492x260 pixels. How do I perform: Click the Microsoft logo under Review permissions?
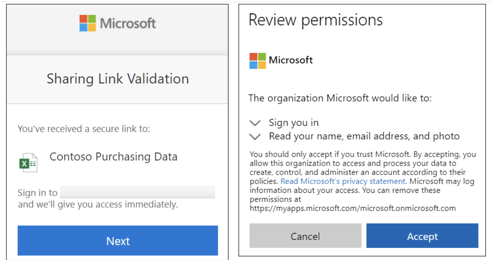tap(257, 61)
